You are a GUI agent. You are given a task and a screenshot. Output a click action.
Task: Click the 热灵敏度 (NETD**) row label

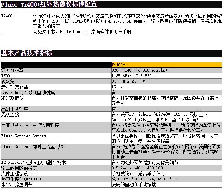click(x=21, y=179)
